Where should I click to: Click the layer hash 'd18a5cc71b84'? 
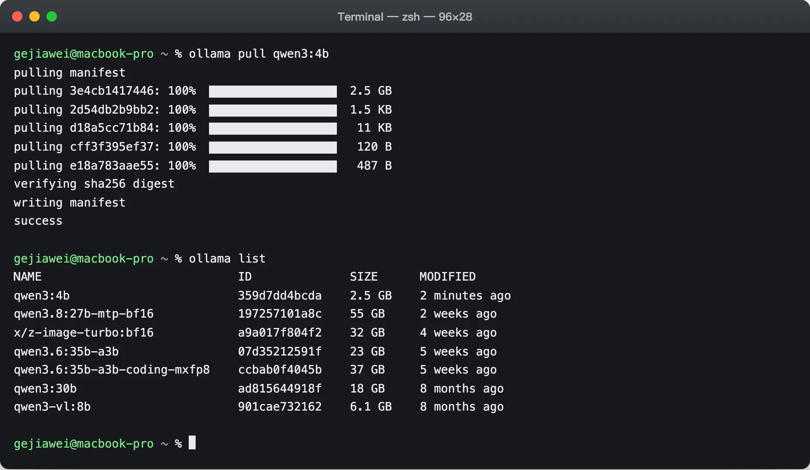point(112,128)
